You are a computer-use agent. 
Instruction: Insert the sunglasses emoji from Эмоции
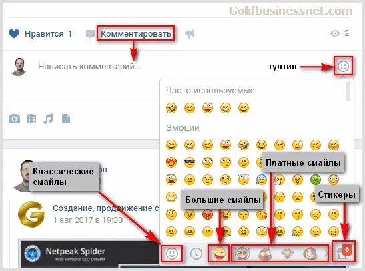click(190, 162)
